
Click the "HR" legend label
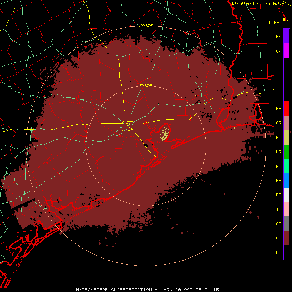pyautogui.click(x=278, y=152)
